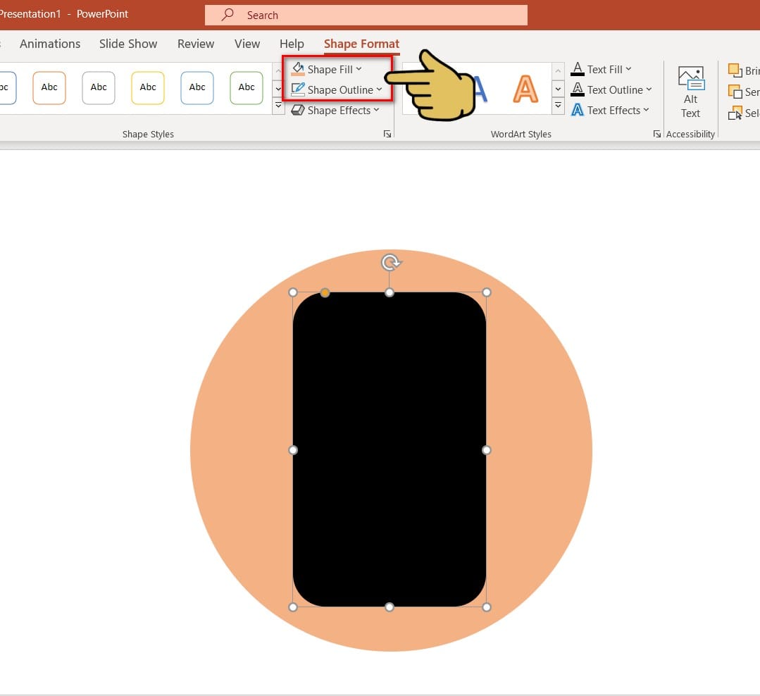Viewport: 760px width, 696px height.
Task: Click the rotation handle above the rectangle
Action: pos(390,263)
